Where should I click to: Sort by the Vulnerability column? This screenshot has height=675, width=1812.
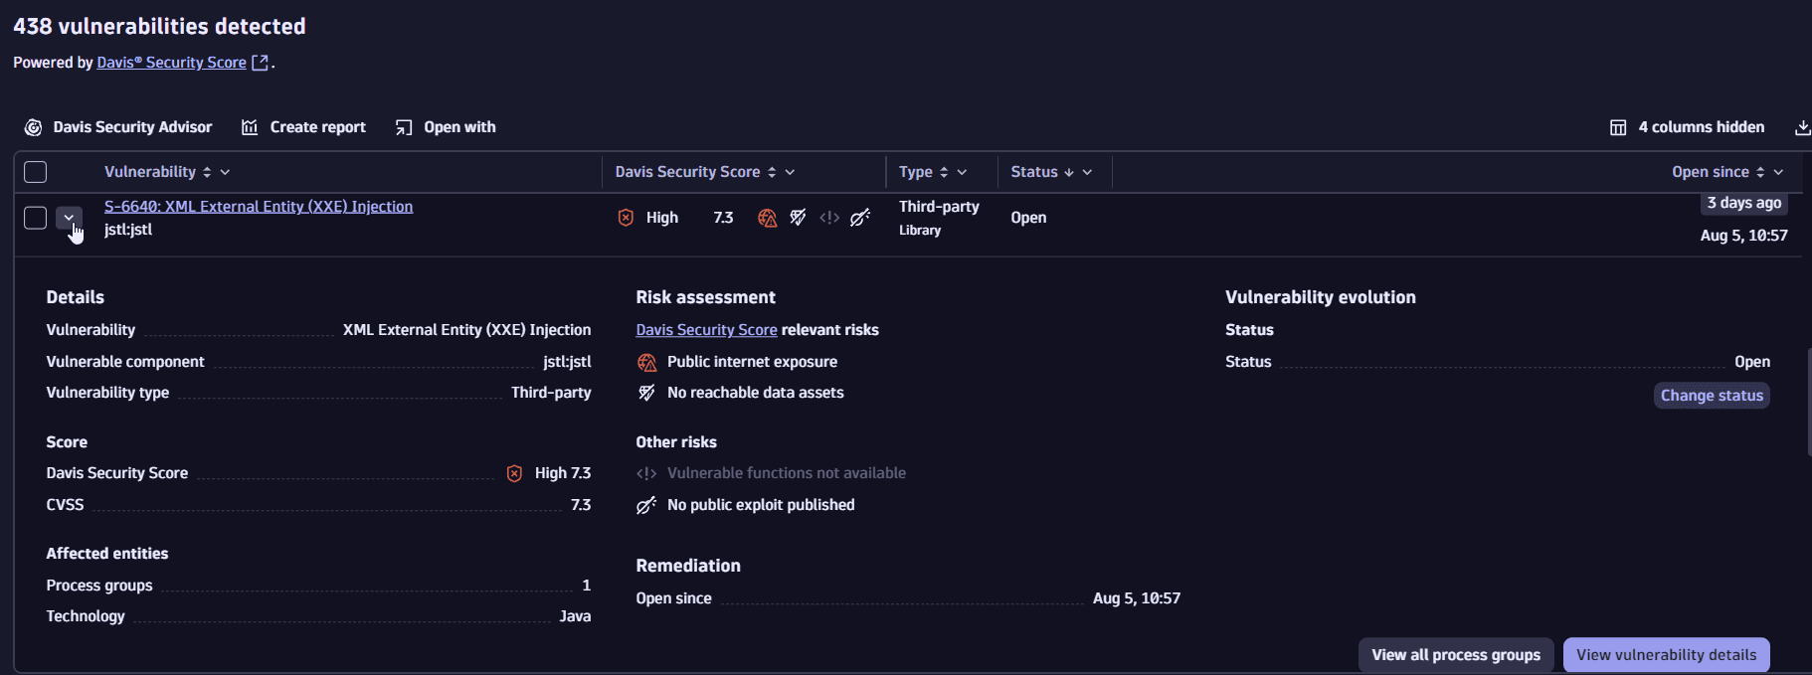[x=207, y=172]
